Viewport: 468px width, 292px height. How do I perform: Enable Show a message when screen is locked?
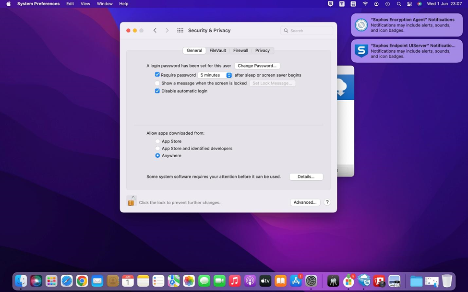pos(157,83)
